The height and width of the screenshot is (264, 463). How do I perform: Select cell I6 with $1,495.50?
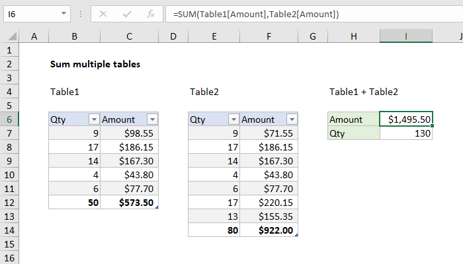(x=406, y=119)
